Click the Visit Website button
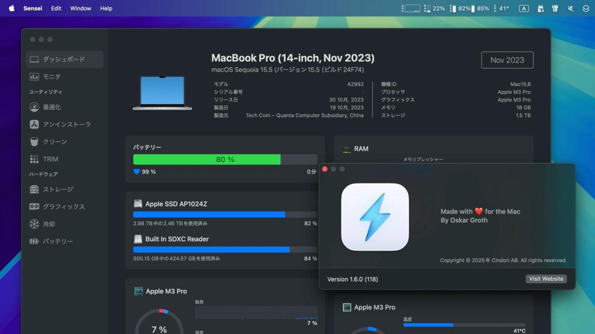Viewport: 595px width, 334px height. [x=546, y=279]
